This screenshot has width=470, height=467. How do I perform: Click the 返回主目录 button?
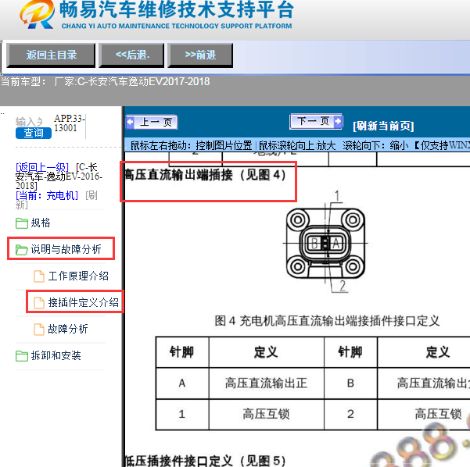pos(51,55)
